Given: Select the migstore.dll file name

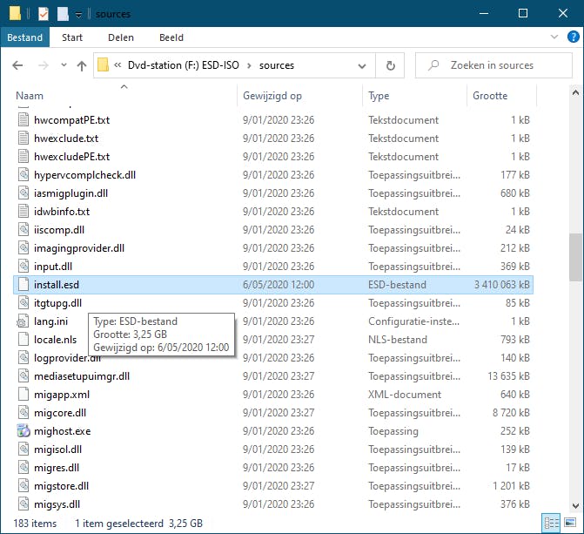Looking at the screenshot, I should (62, 486).
